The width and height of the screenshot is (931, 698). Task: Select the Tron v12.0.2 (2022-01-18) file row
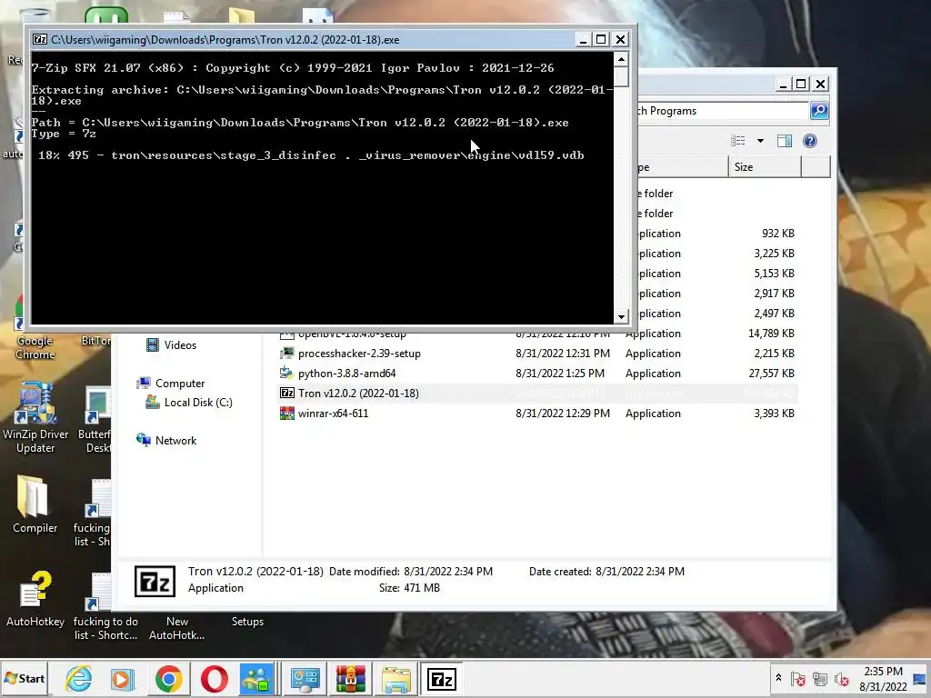537,394
